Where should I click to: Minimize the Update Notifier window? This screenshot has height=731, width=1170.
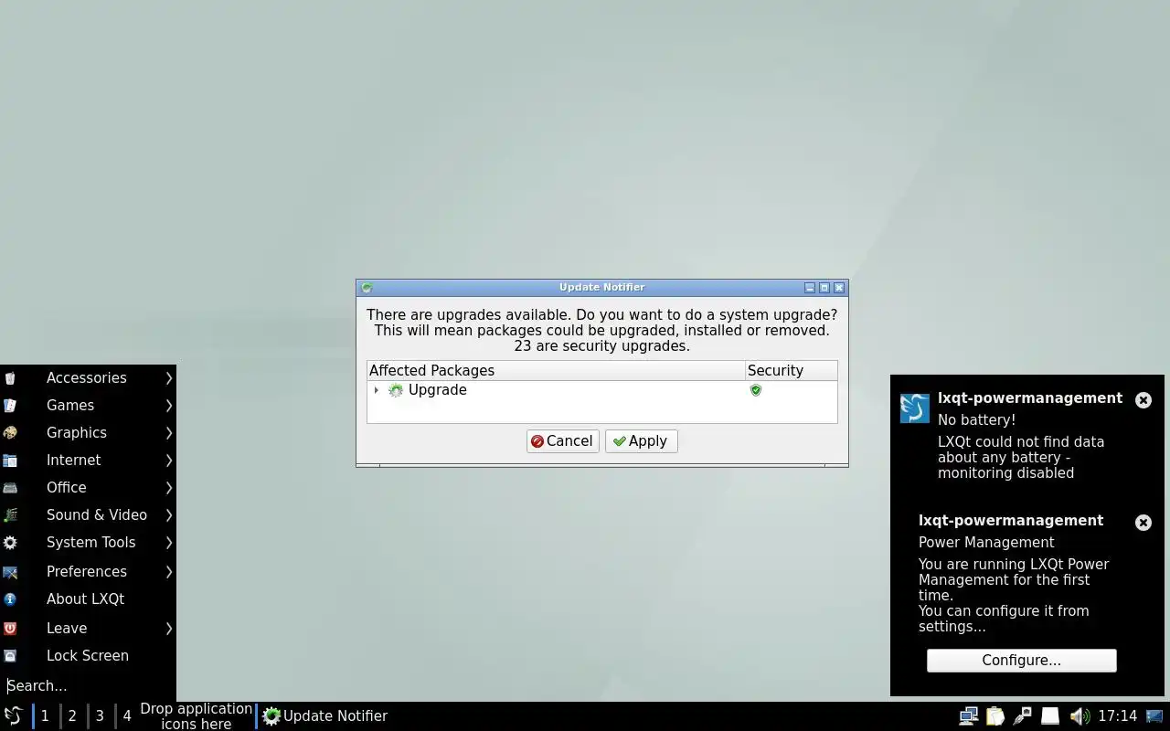[809, 287]
